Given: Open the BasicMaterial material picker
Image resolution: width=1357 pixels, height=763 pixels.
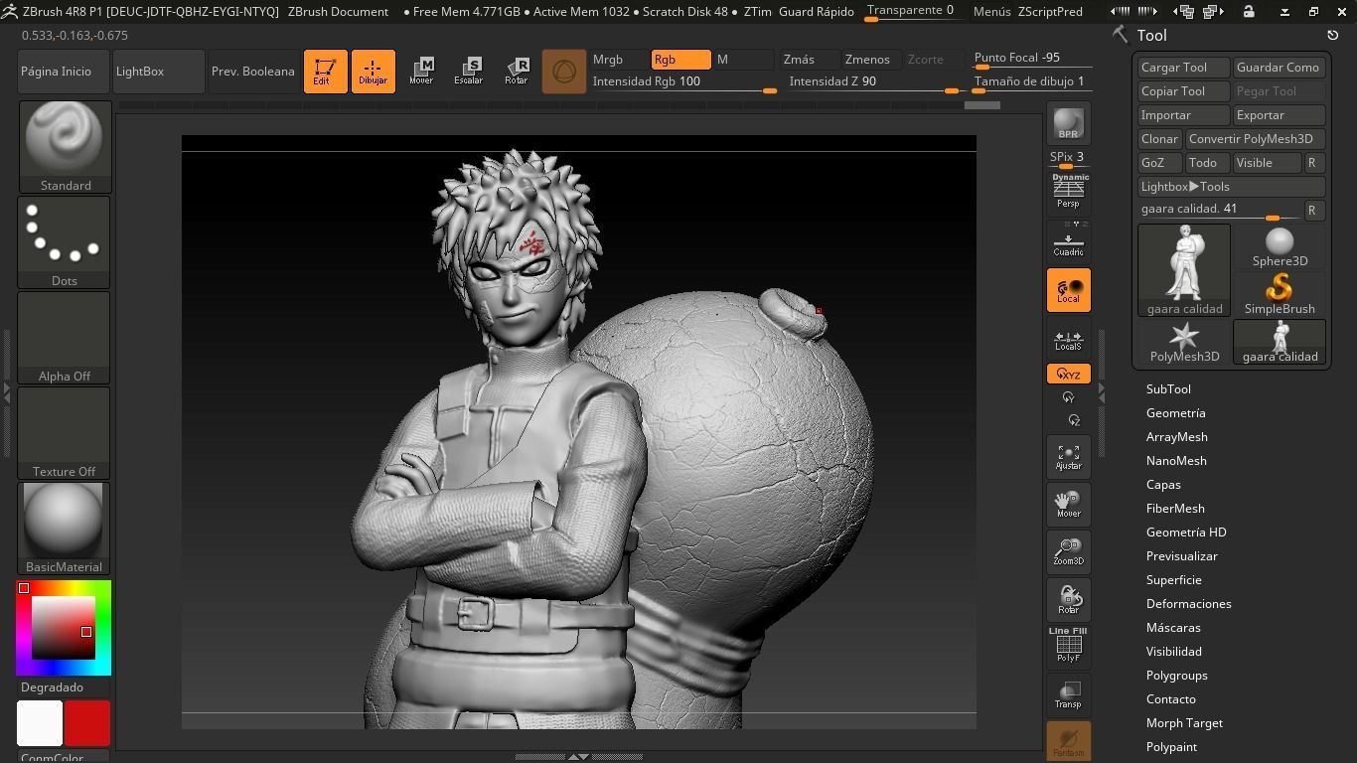Looking at the screenshot, I should pyautogui.click(x=65, y=529).
